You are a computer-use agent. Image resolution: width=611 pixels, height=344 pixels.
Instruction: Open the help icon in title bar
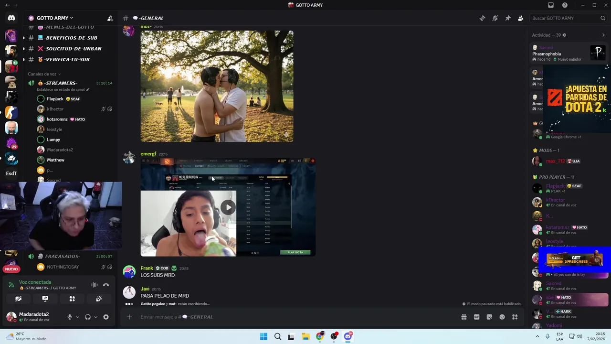(x=565, y=5)
